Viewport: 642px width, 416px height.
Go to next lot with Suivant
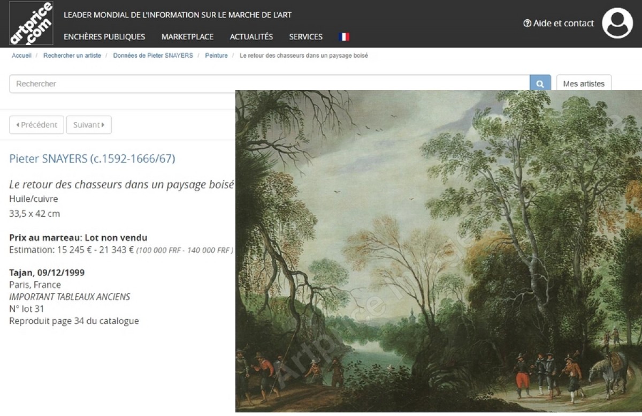click(89, 125)
